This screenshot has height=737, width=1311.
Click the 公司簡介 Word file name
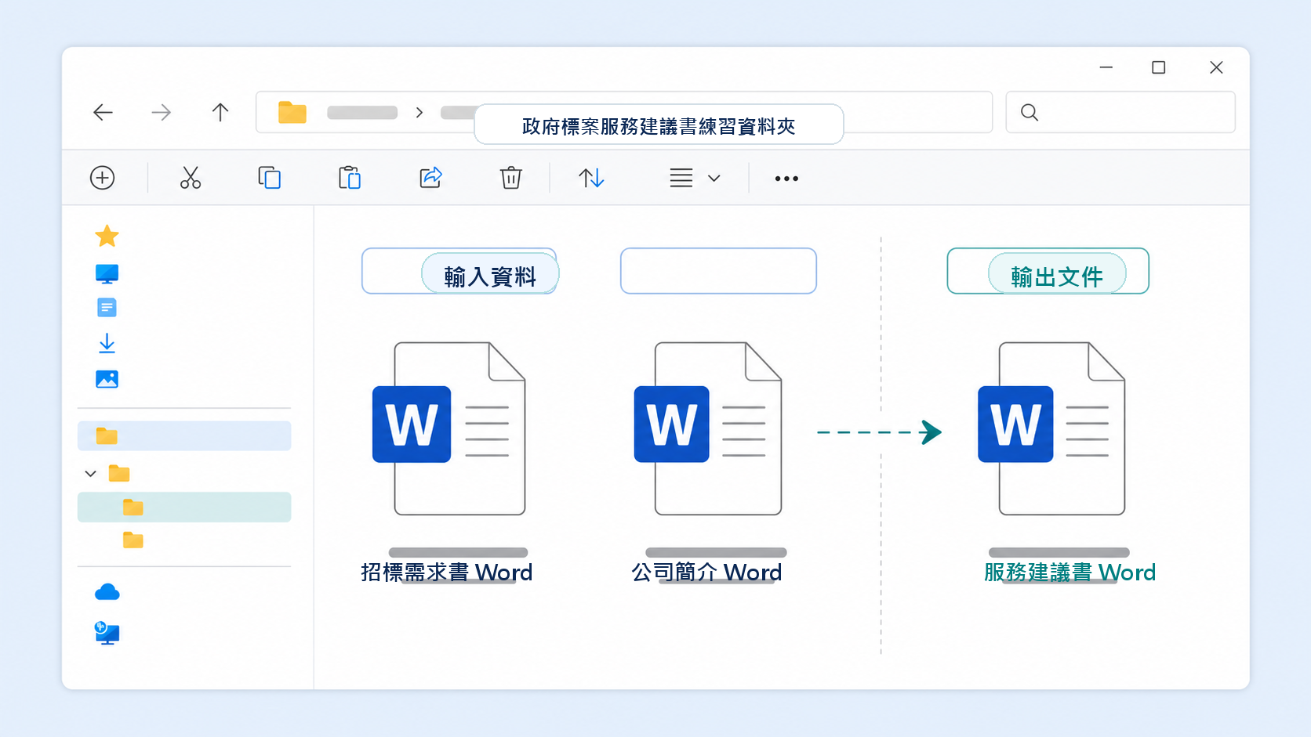pyautogui.click(x=707, y=573)
